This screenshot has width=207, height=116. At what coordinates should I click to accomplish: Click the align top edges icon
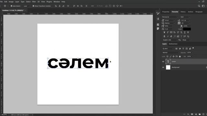(x=74, y=6)
